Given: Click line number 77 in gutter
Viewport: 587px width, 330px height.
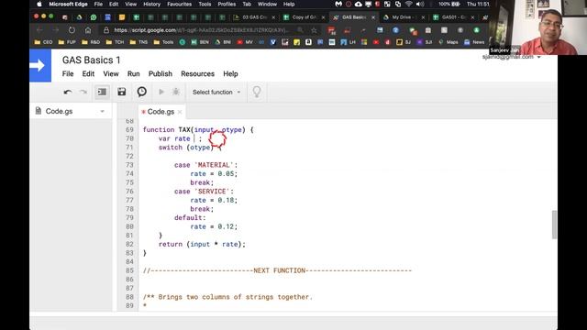Looking at the screenshot, I should pyautogui.click(x=129, y=200).
